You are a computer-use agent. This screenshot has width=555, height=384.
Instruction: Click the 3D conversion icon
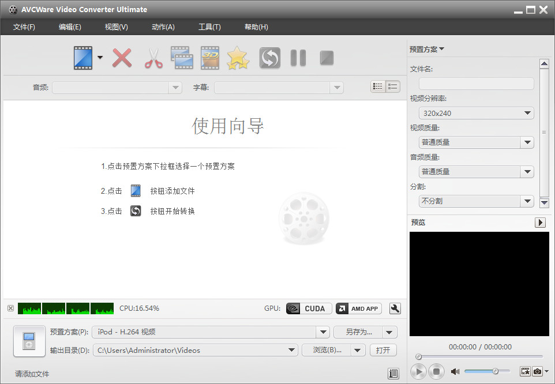pyautogui.click(x=210, y=58)
